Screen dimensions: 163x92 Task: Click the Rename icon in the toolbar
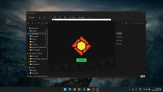point(55,17)
